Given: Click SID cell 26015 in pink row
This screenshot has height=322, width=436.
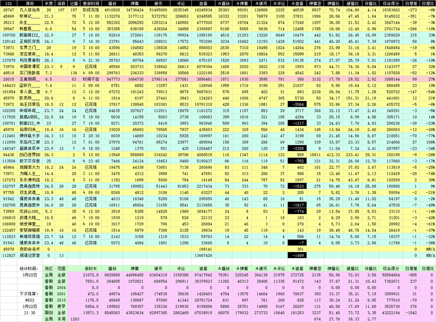Looking at the screenshot, I should pos(9,79).
